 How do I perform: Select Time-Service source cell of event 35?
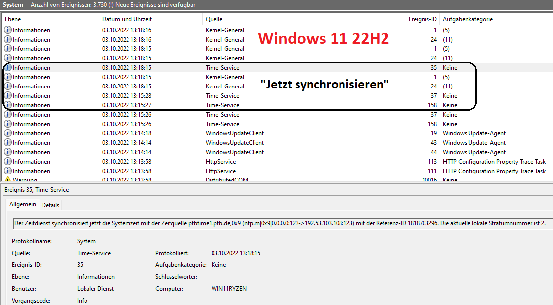[222, 67]
